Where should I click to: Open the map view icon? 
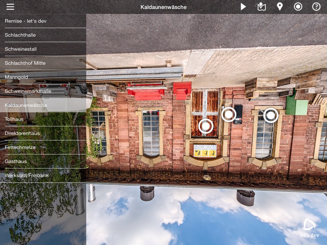coord(262,7)
